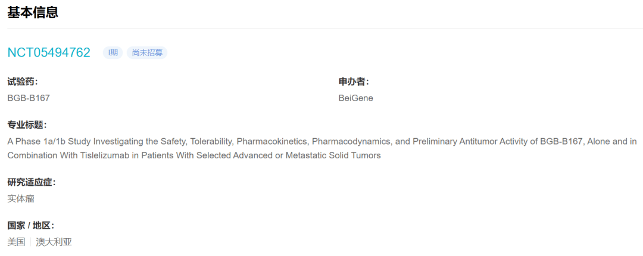Click the separator between 美国 and 澳大利亚
The height and width of the screenshot is (256, 643).
[x=30, y=242]
